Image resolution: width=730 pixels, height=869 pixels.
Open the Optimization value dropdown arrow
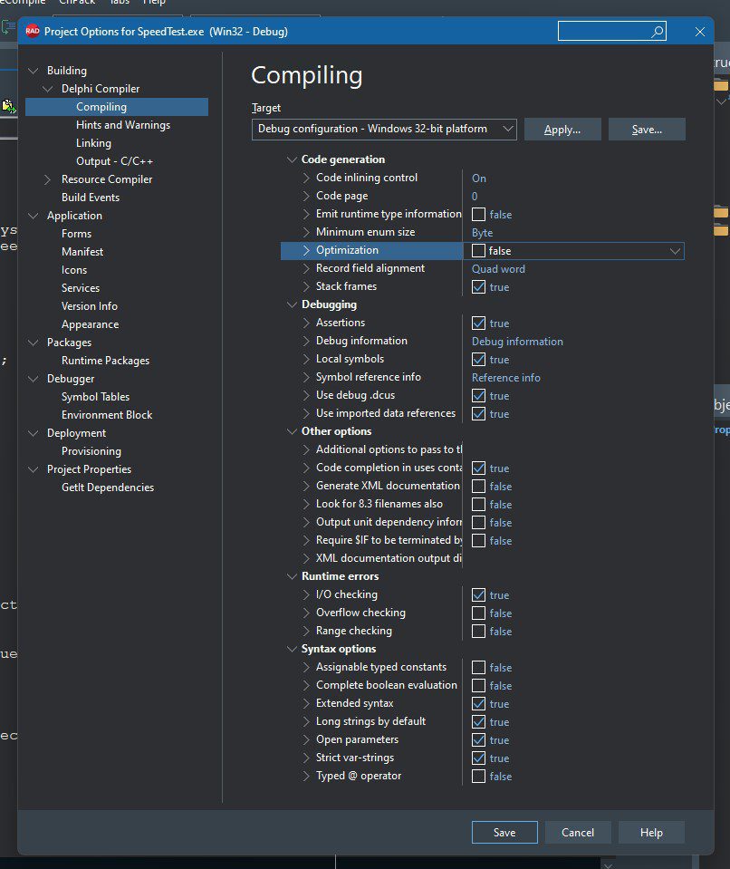[675, 251]
